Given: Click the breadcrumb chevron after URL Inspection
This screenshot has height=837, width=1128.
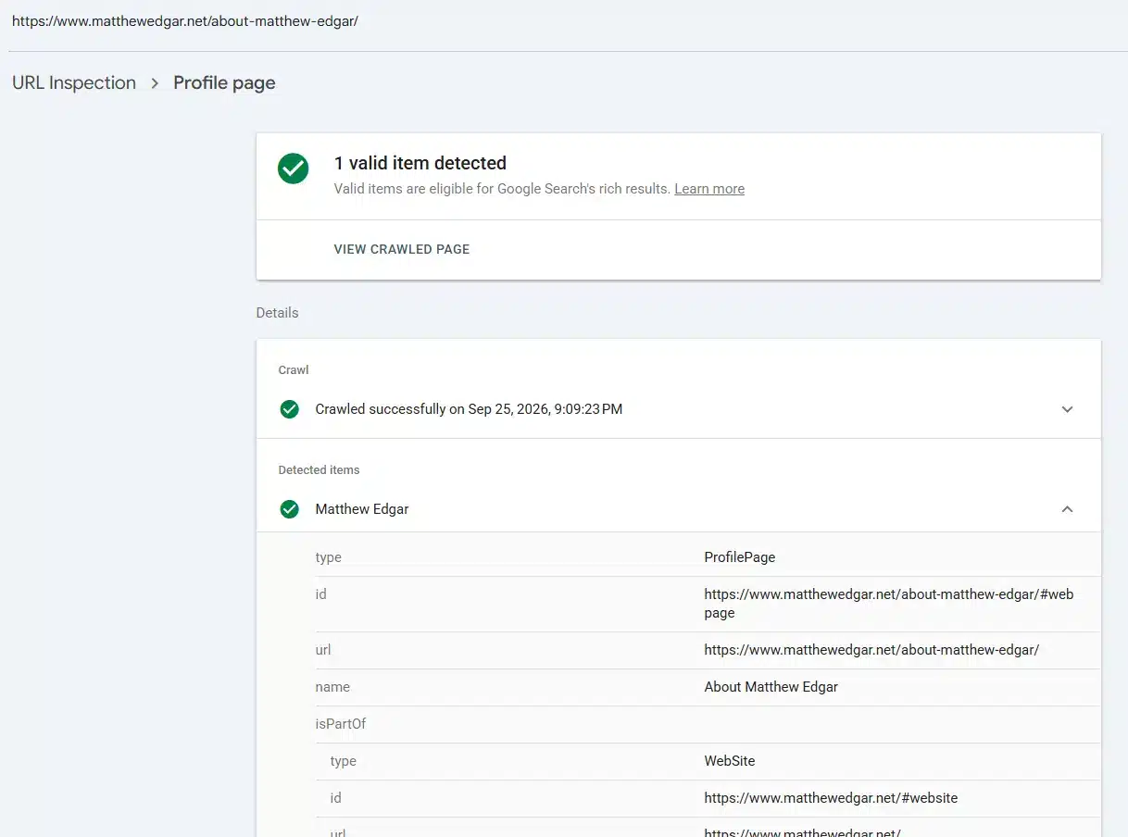Looking at the screenshot, I should pyautogui.click(x=155, y=83).
